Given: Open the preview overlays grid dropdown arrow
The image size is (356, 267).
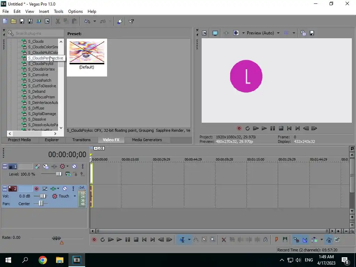Looking at the screenshot, I should pos(294,33).
